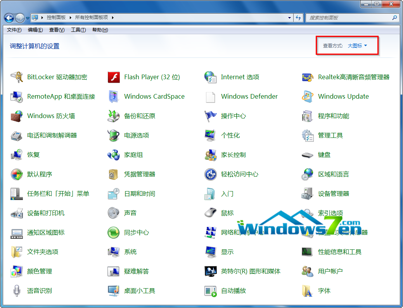Open the 恢复 link
The width and height of the screenshot is (403, 308).
click(33, 155)
